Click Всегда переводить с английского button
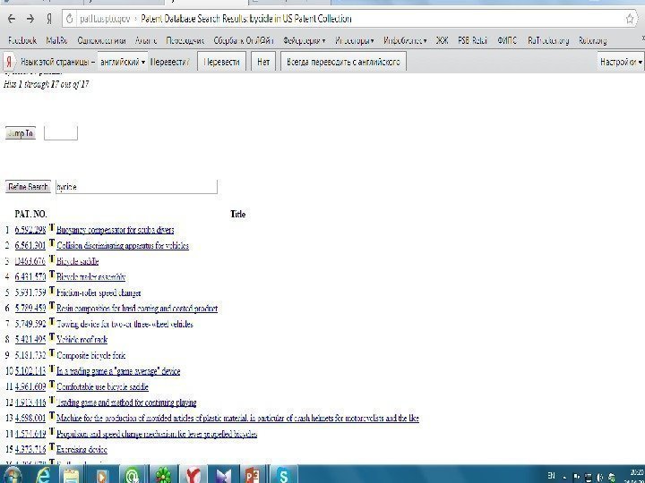645x483 pixels. (x=343, y=62)
